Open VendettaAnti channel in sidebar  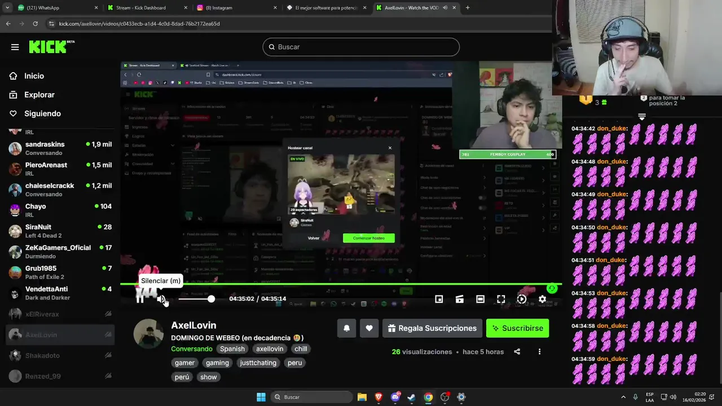60,293
